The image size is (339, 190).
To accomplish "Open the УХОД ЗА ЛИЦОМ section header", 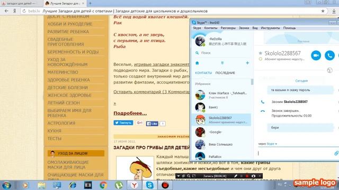I will 76,154.
